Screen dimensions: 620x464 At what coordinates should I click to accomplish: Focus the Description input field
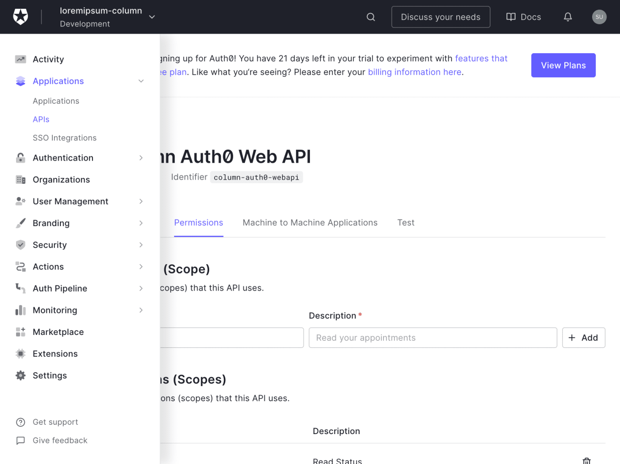click(x=433, y=338)
